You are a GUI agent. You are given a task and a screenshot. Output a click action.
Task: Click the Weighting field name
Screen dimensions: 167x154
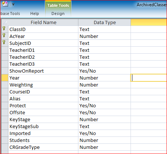[x=21, y=85]
